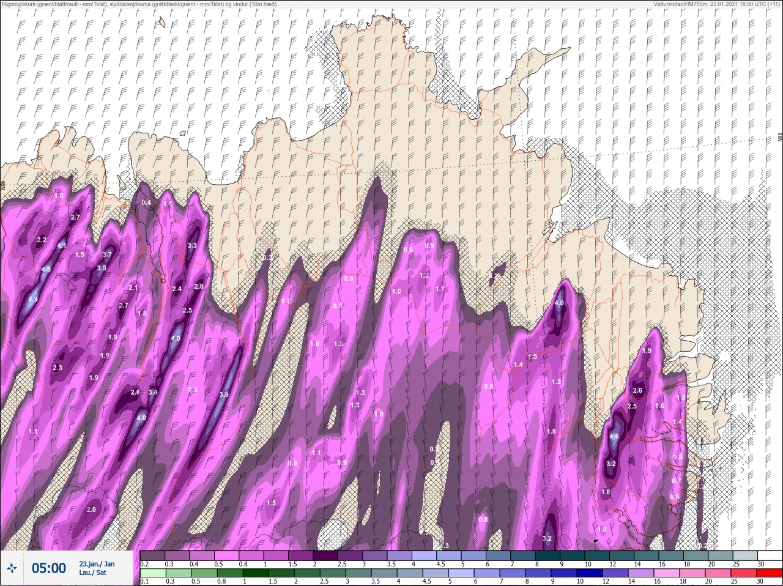
Task: Click the 0.4 precipitation value on the map
Action: pos(146,202)
